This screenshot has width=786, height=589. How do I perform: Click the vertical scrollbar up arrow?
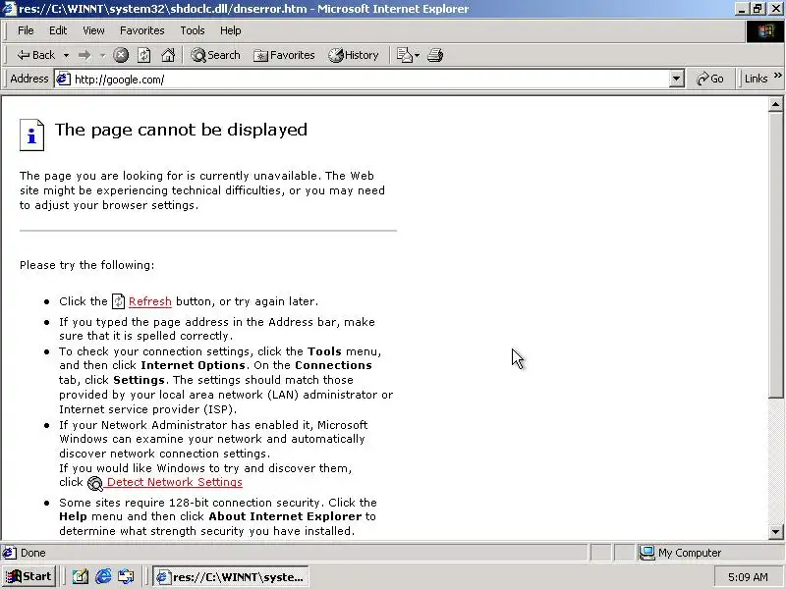pos(775,105)
